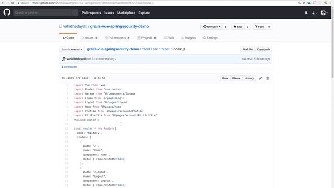The image size is (334, 188).
Task: Bookmark page with star icon in address bar
Action: [x=304, y=3]
